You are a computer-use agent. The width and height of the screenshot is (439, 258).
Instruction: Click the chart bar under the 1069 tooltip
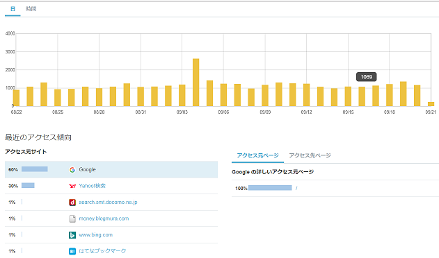(x=362, y=96)
